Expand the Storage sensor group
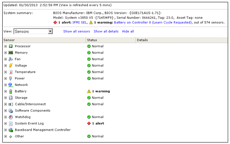The image size is (230, 144). [x=5, y=98]
